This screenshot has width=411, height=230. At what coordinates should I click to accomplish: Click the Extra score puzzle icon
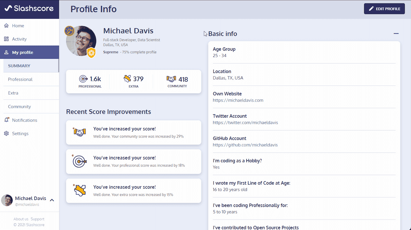127,79
